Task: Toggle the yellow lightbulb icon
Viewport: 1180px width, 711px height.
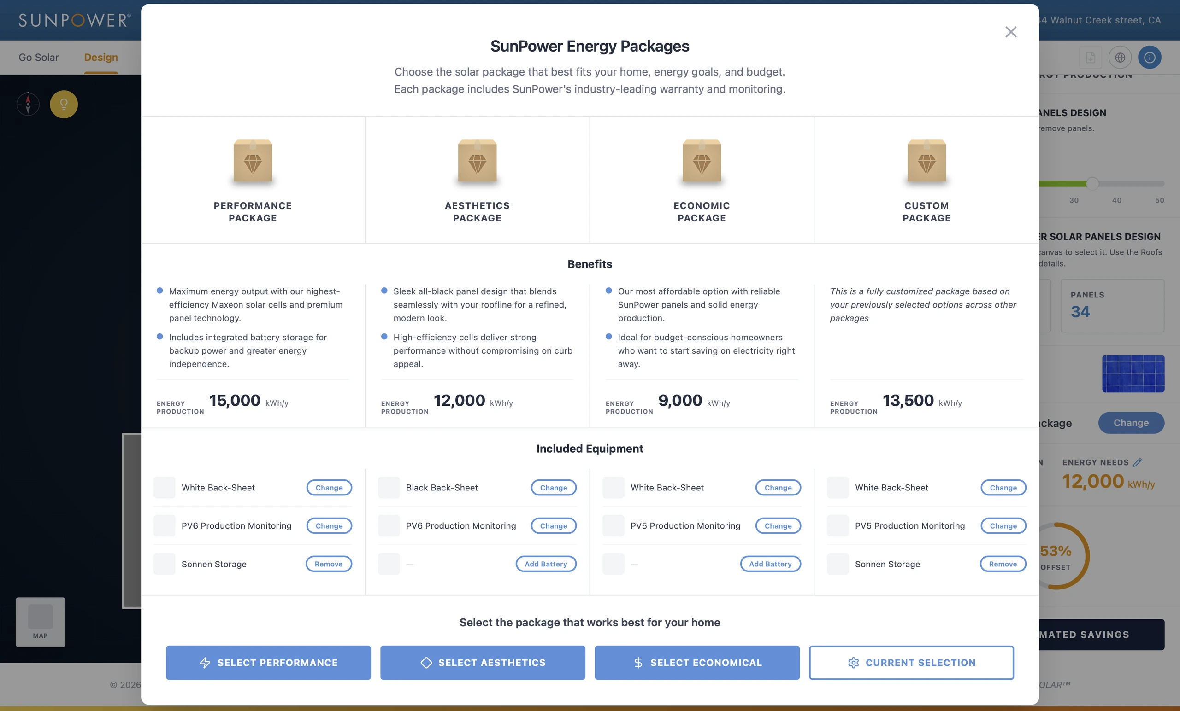Action: (64, 104)
